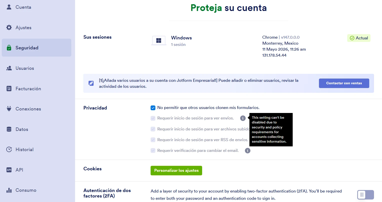Click the Usuarios people icon
The image size is (382, 202).
(x=9, y=68)
